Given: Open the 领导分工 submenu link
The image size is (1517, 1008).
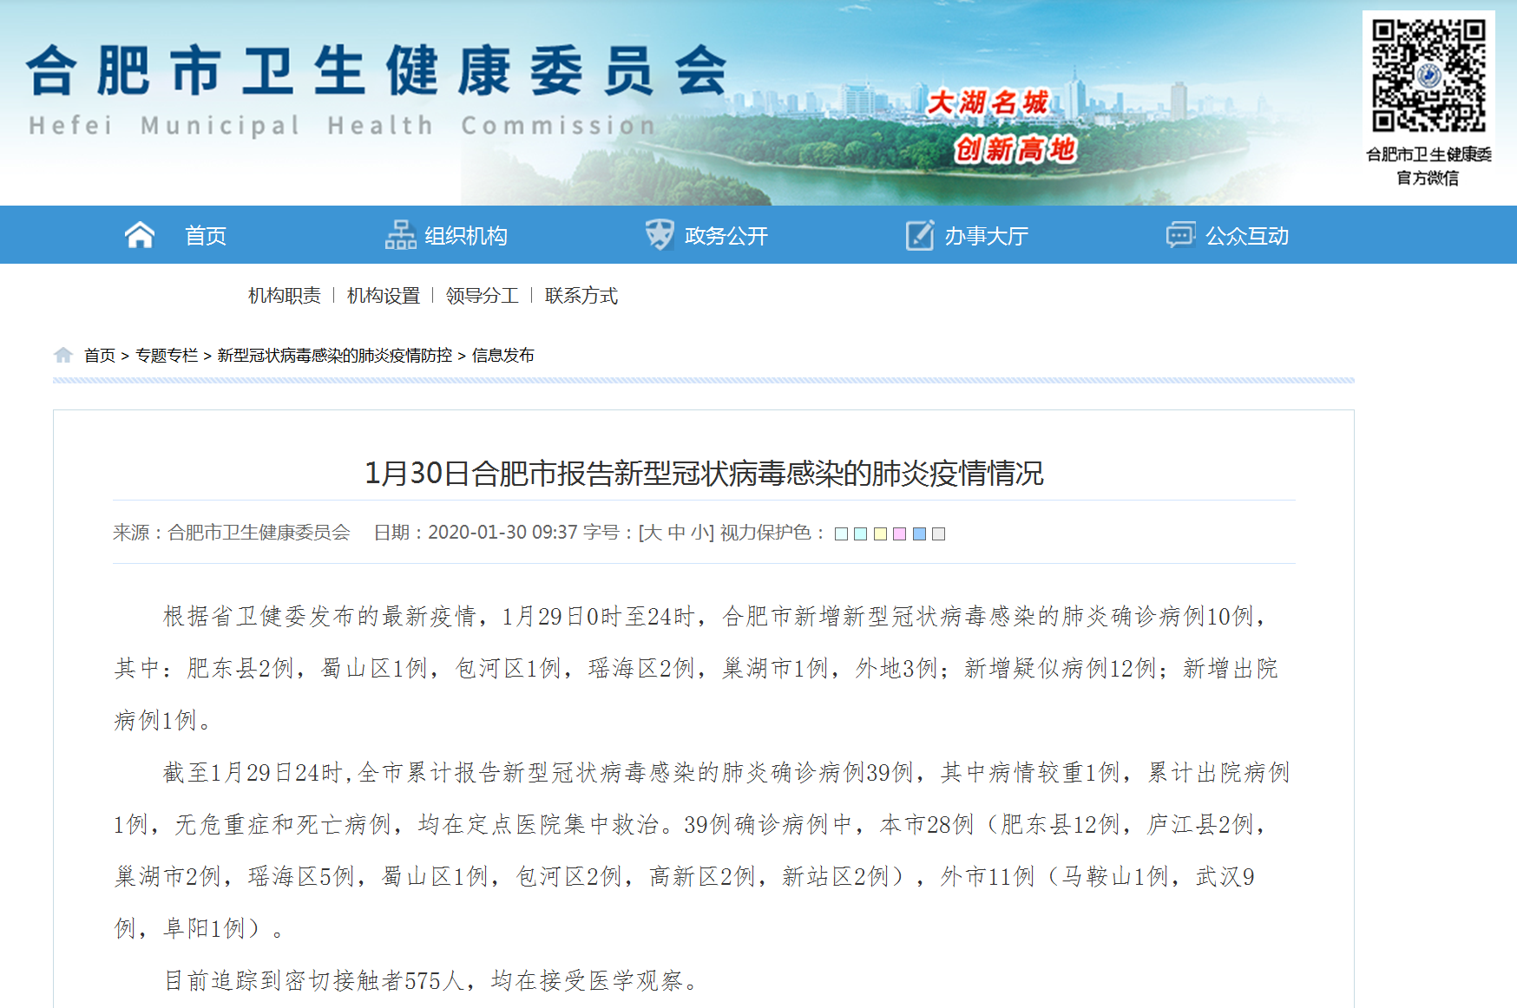Looking at the screenshot, I should coord(483,296).
